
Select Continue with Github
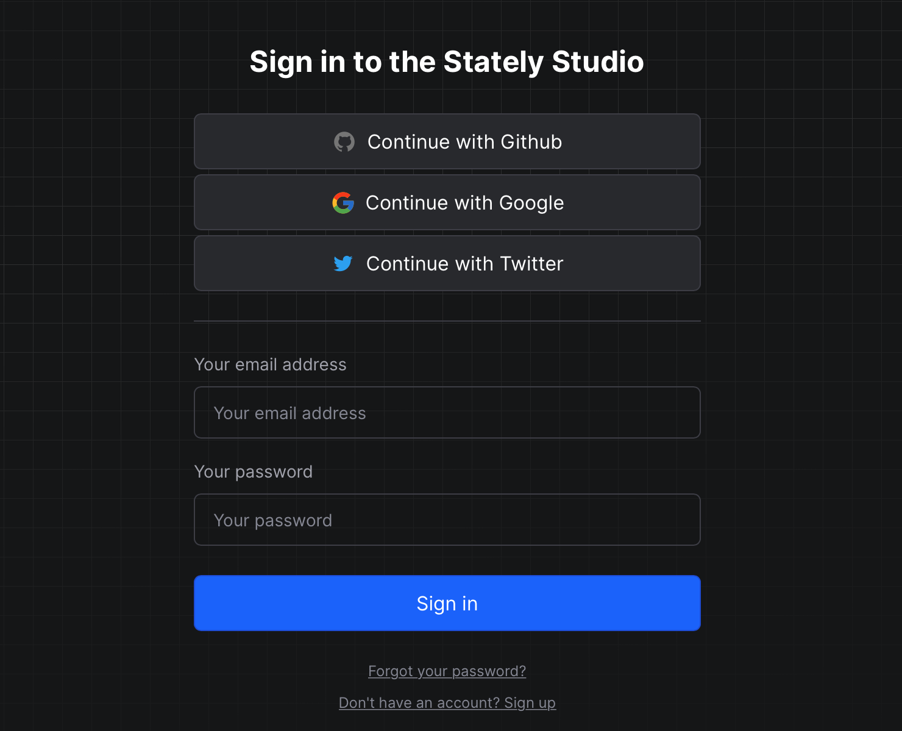click(x=447, y=141)
